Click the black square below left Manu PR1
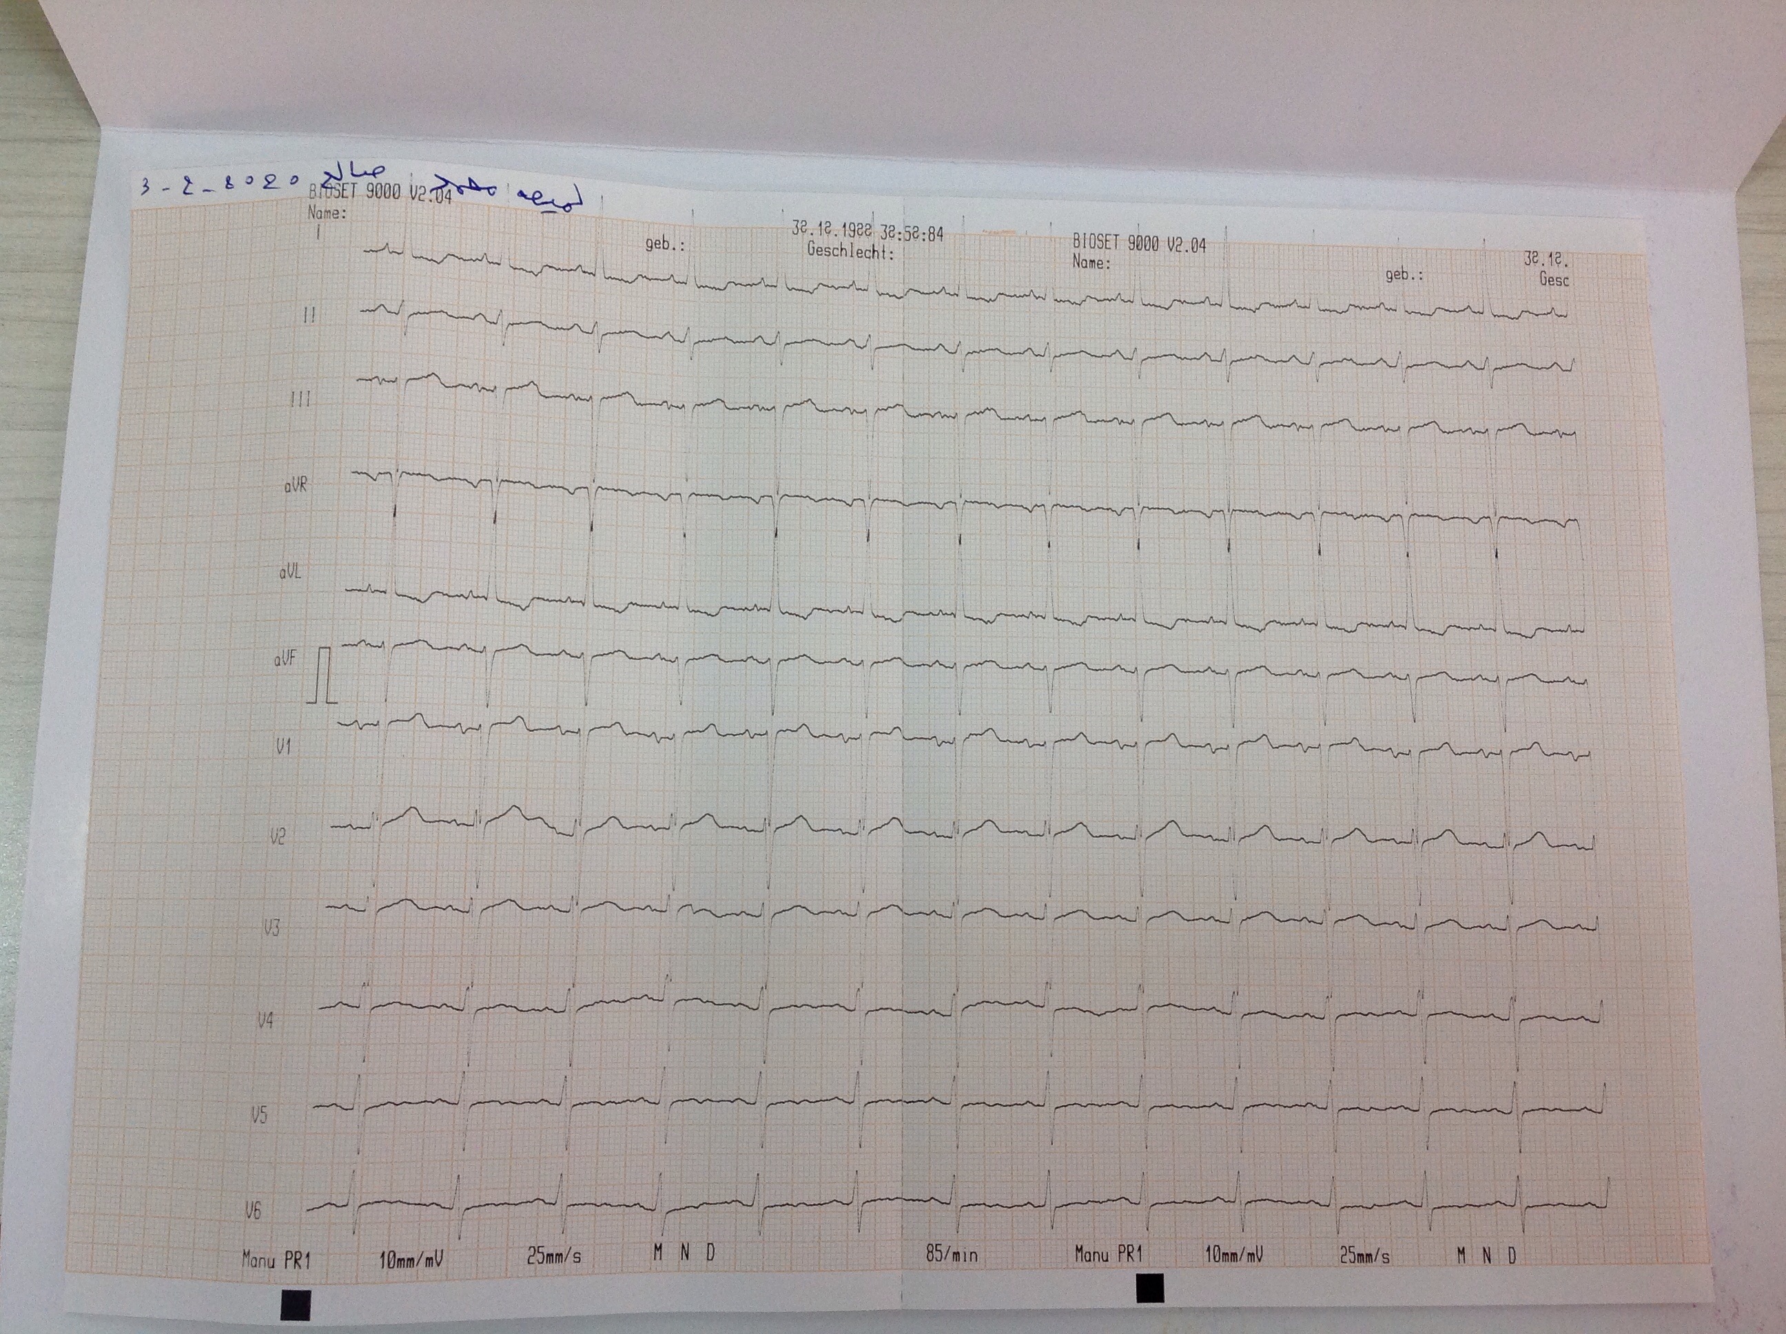Screen dimensions: 1786x1334 coord(296,1305)
